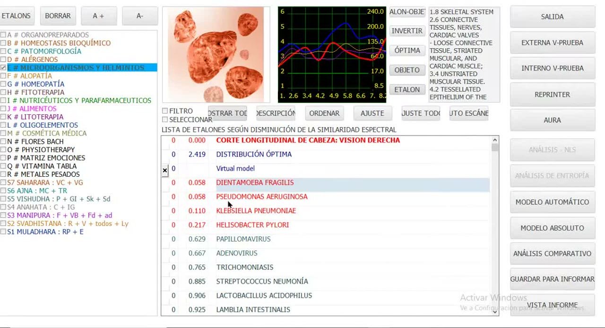605x328 pixels.
Task: Click the DESCRIPCIÓN button
Action: tap(276, 113)
